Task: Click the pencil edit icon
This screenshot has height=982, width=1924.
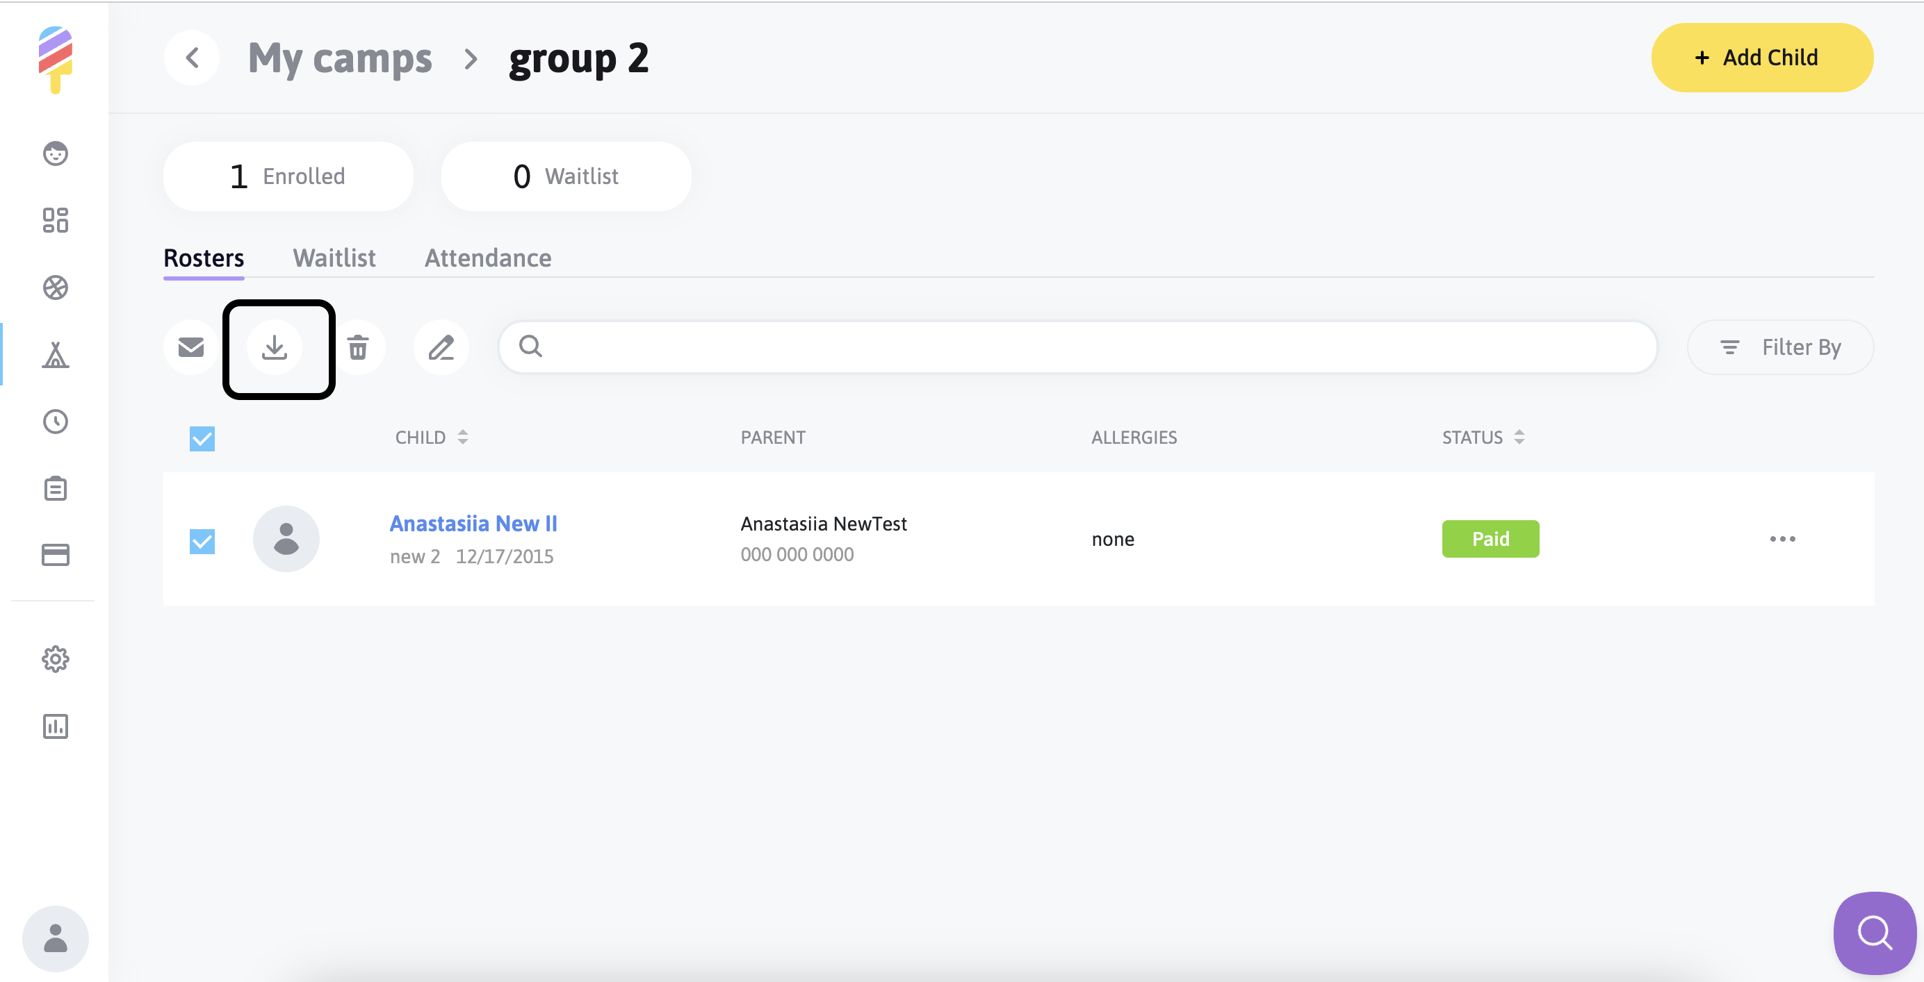Action: 441,347
